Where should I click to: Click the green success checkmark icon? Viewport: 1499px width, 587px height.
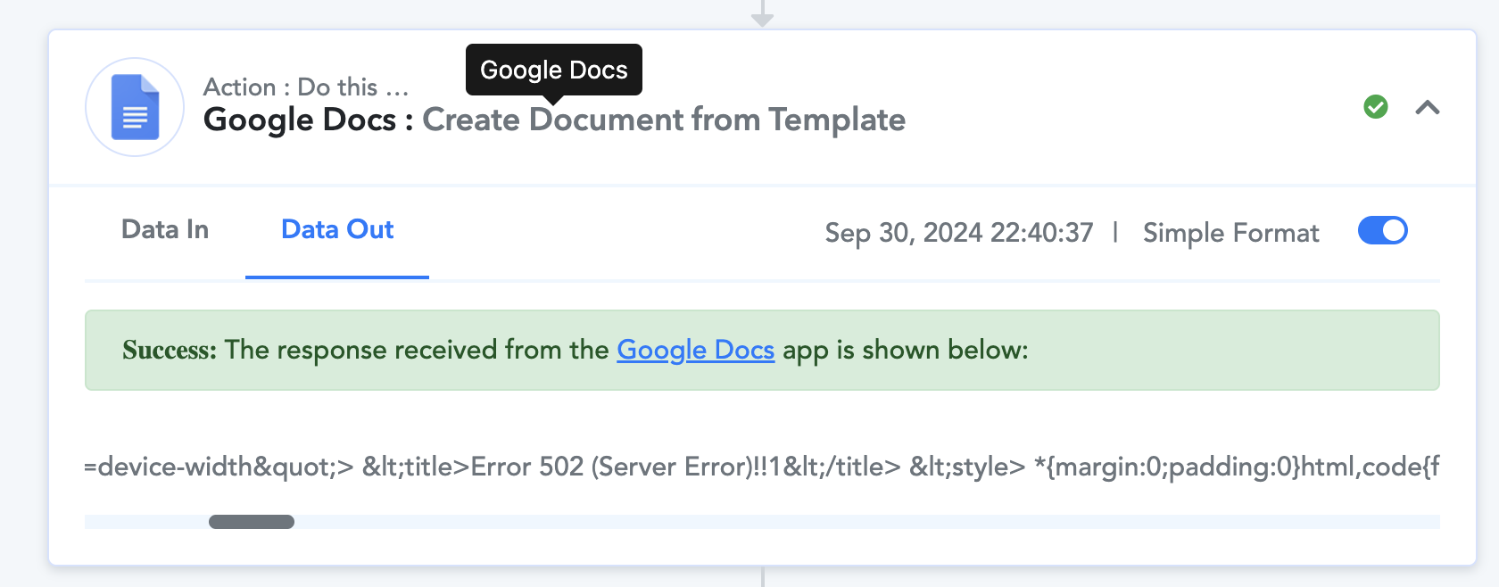(1376, 107)
